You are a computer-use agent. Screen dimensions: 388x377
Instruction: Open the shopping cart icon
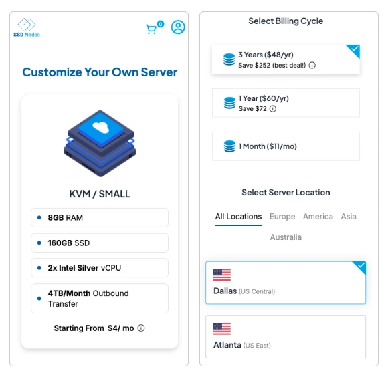(151, 29)
